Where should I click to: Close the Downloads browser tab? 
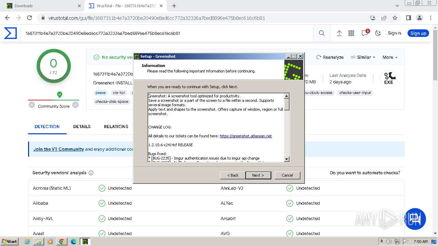(x=79, y=6)
